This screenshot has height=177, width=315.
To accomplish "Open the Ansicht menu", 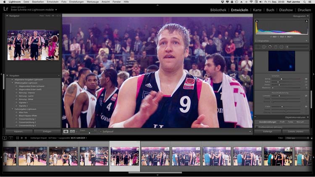I will click(x=105, y=2).
